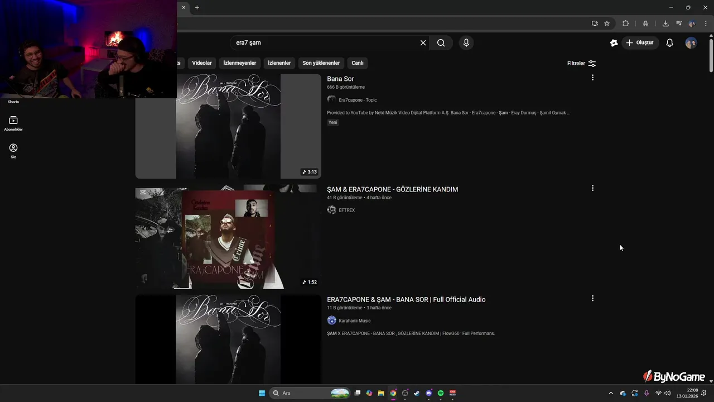Play the BANA SOR Full Official Audio thumbnail
Viewport: 714px width, 402px height.
point(228,339)
